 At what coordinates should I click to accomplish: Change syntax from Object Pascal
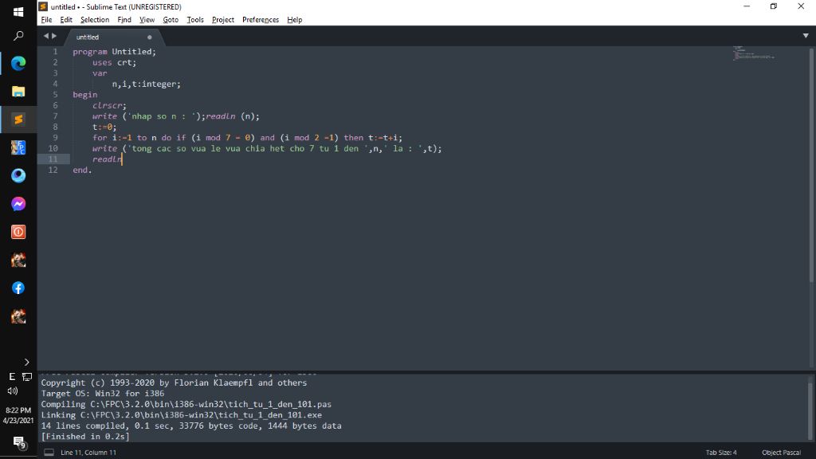[x=781, y=453]
